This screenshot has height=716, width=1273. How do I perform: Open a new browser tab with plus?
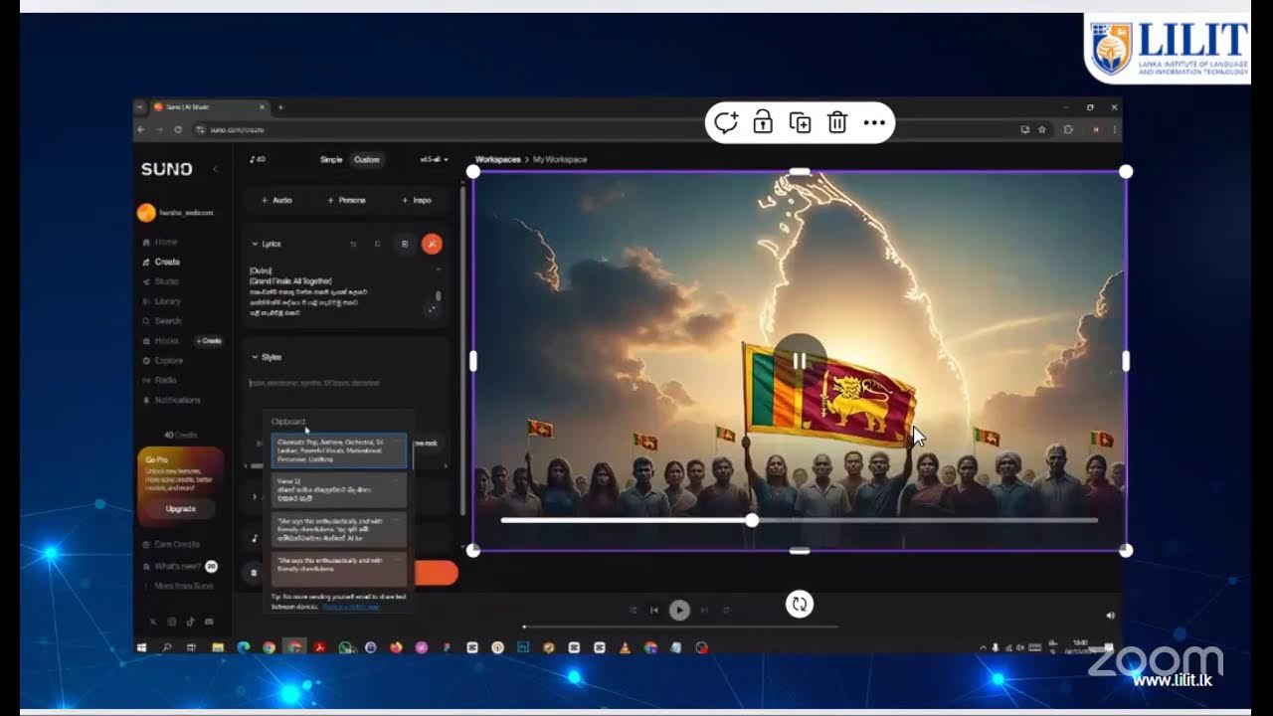[280, 107]
